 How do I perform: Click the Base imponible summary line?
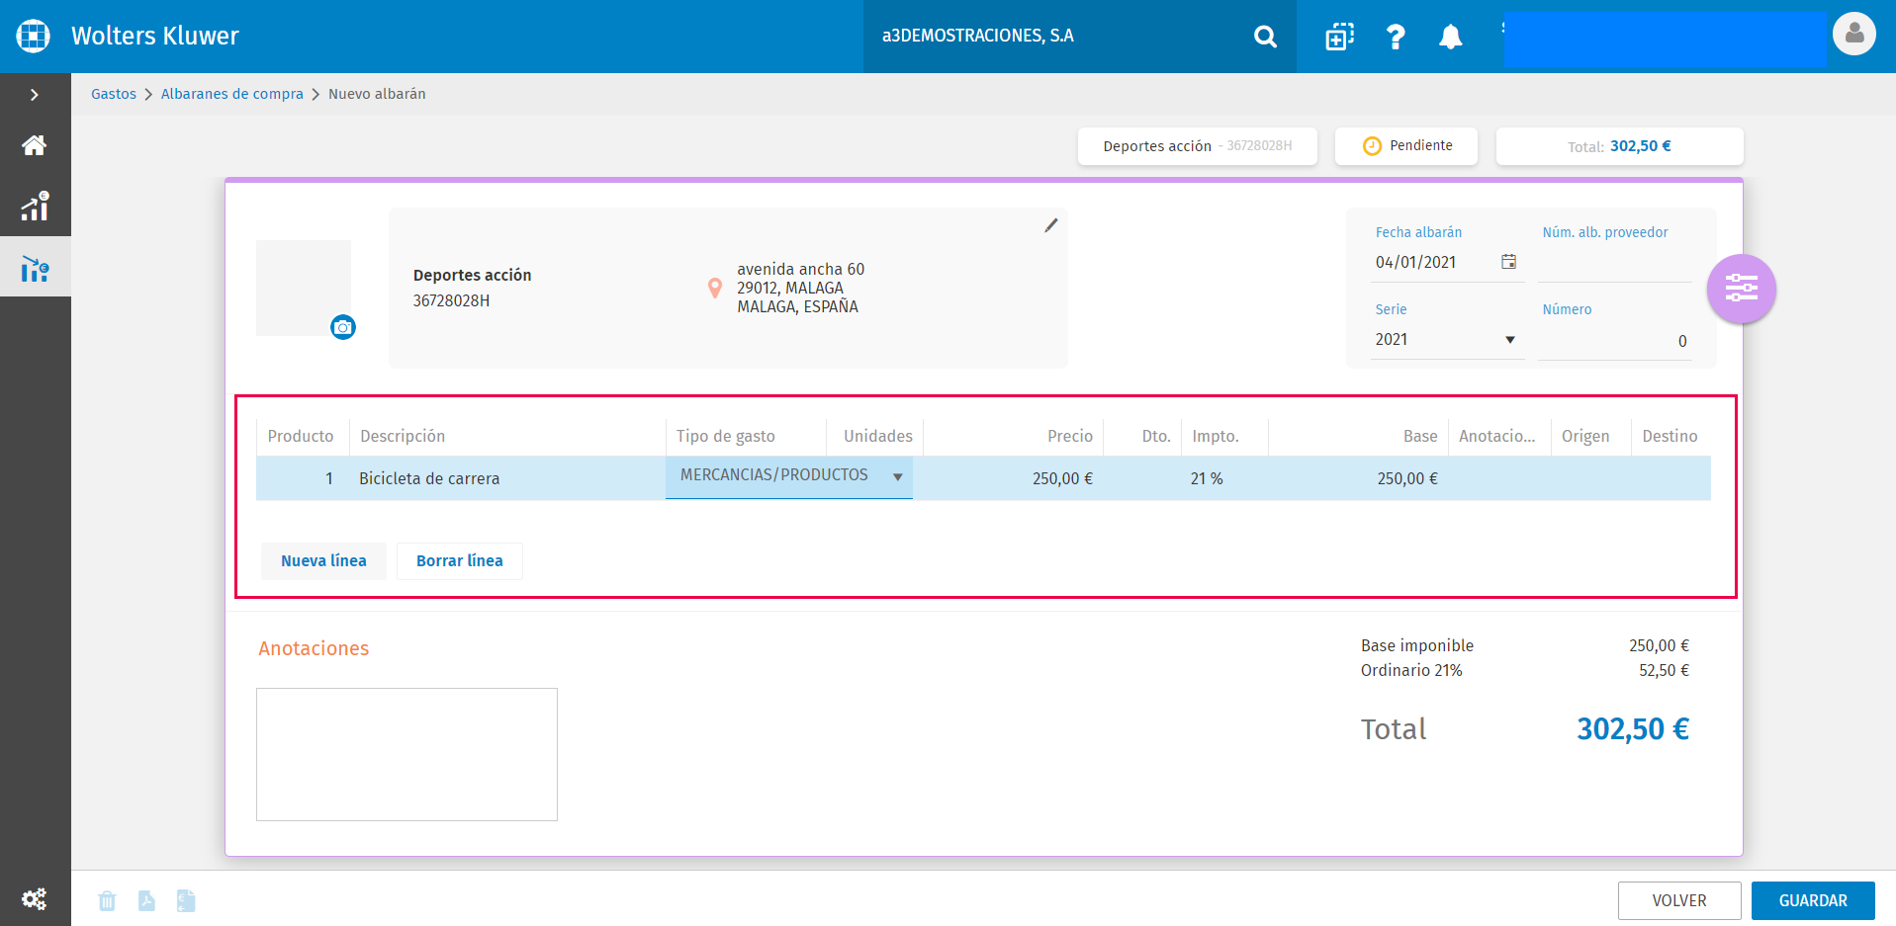(x=1524, y=645)
